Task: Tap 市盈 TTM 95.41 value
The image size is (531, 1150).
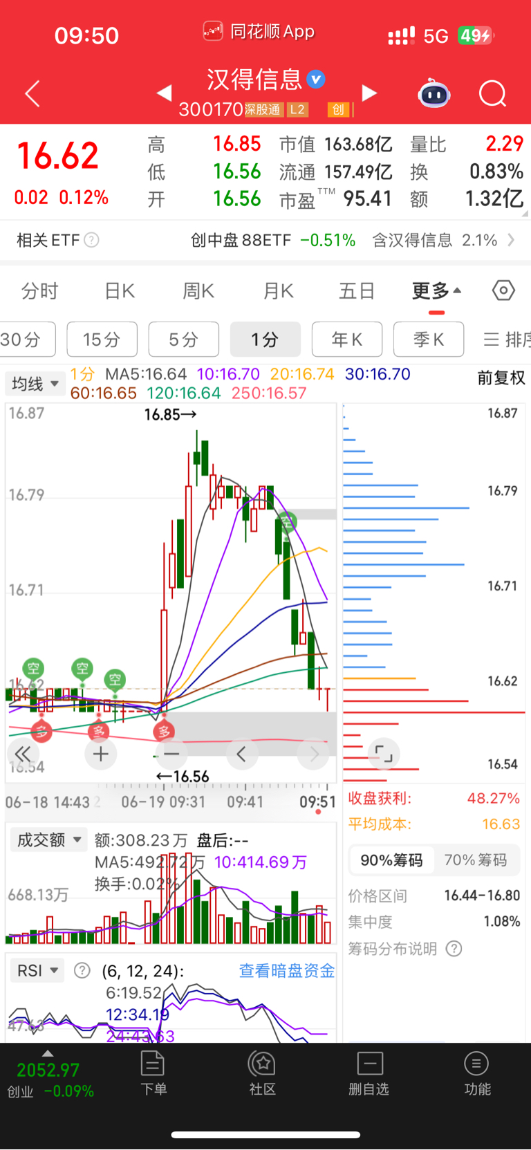Action: pyautogui.click(x=368, y=198)
